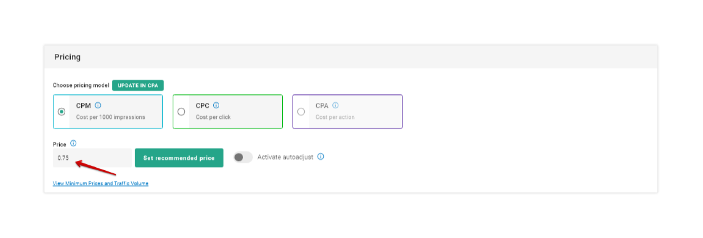The height and width of the screenshot is (238, 703).
Task: Click the info icon beside CPC
Action: coord(216,105)
